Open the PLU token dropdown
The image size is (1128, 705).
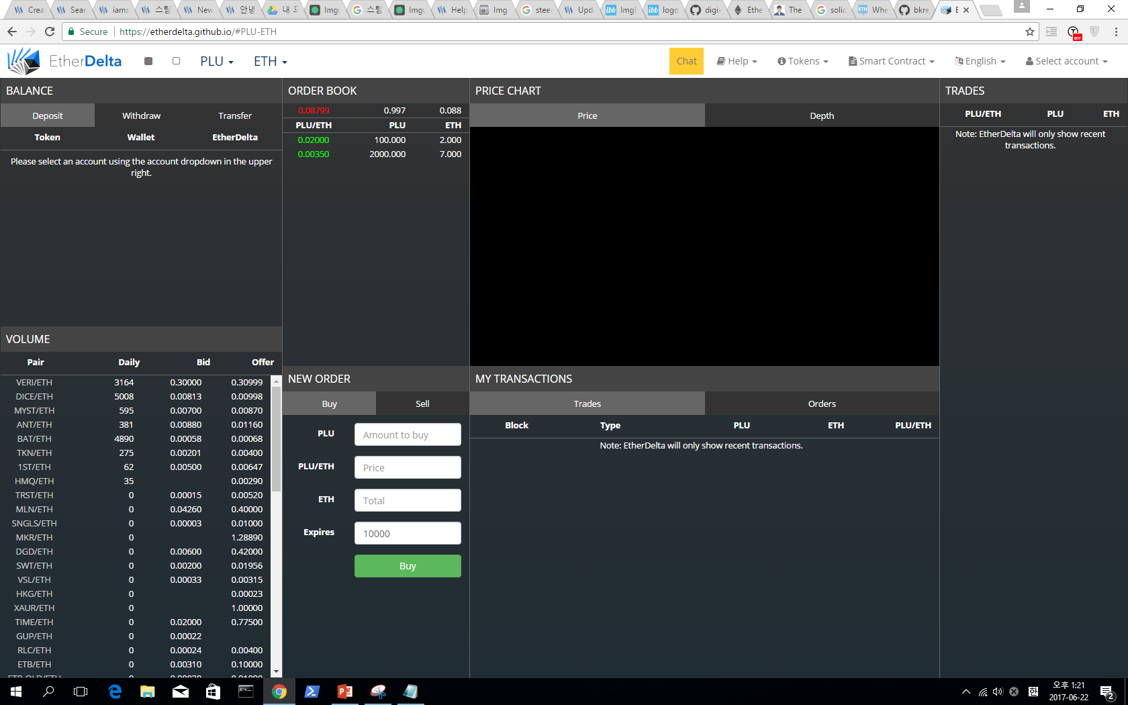(217, 61)
